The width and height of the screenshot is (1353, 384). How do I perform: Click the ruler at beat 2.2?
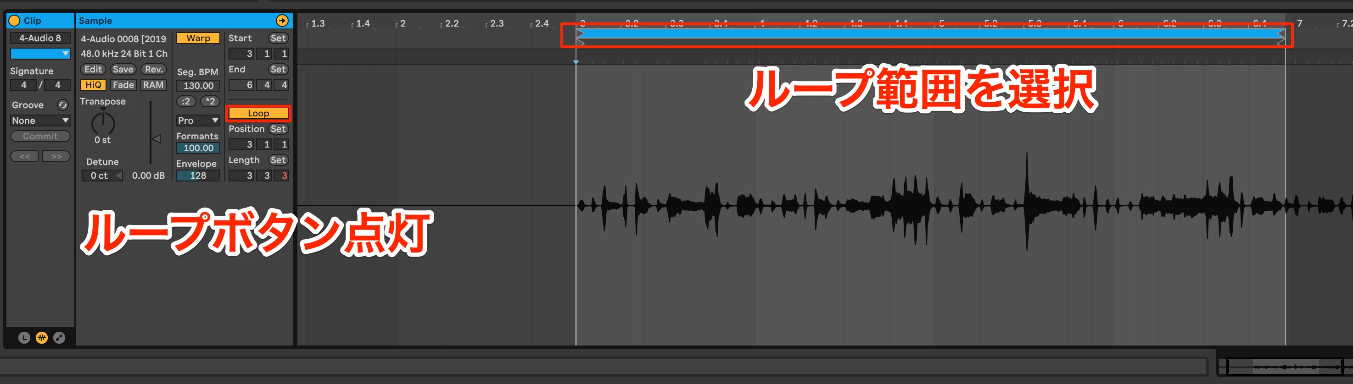tap(452, 24)
